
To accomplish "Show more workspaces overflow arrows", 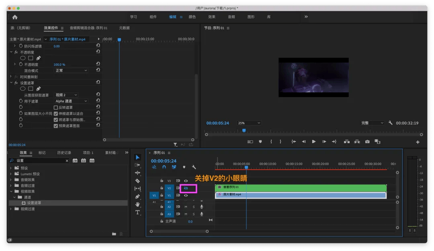I will click(306, 16).
